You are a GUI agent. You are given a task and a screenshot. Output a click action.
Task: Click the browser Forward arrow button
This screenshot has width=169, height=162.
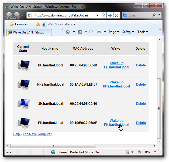click(17, 15)
